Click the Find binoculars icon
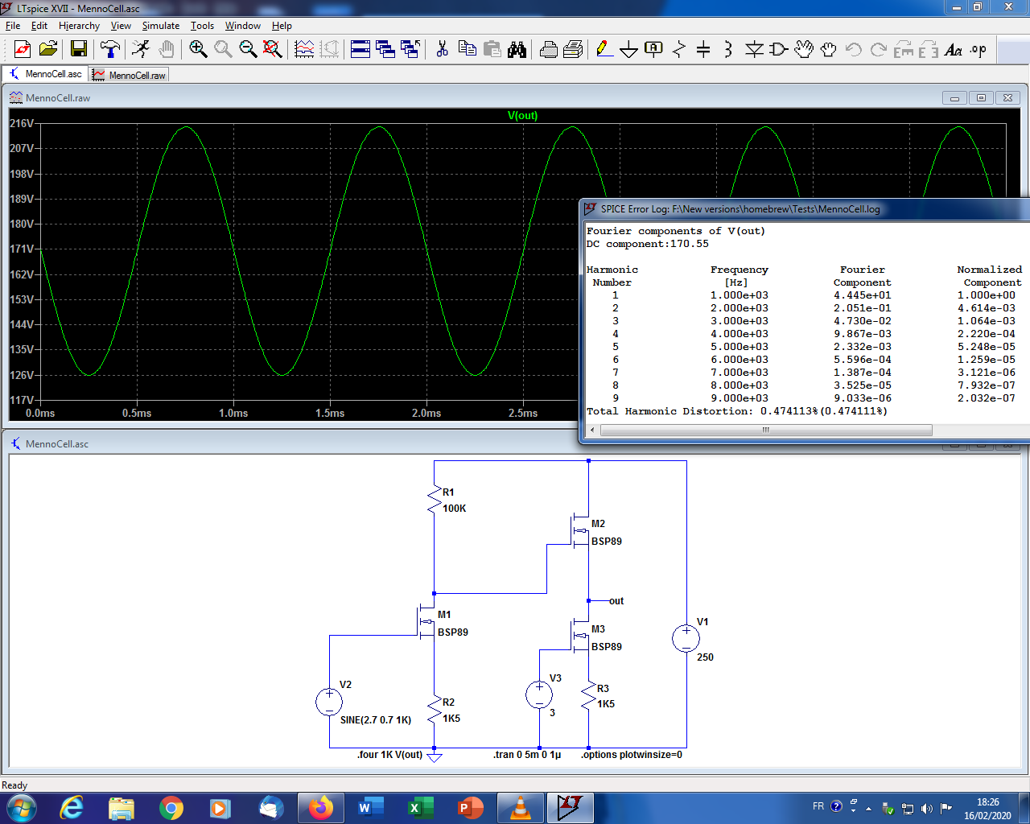The height and width of the screenshot is (824, 1030). (517, 50)
